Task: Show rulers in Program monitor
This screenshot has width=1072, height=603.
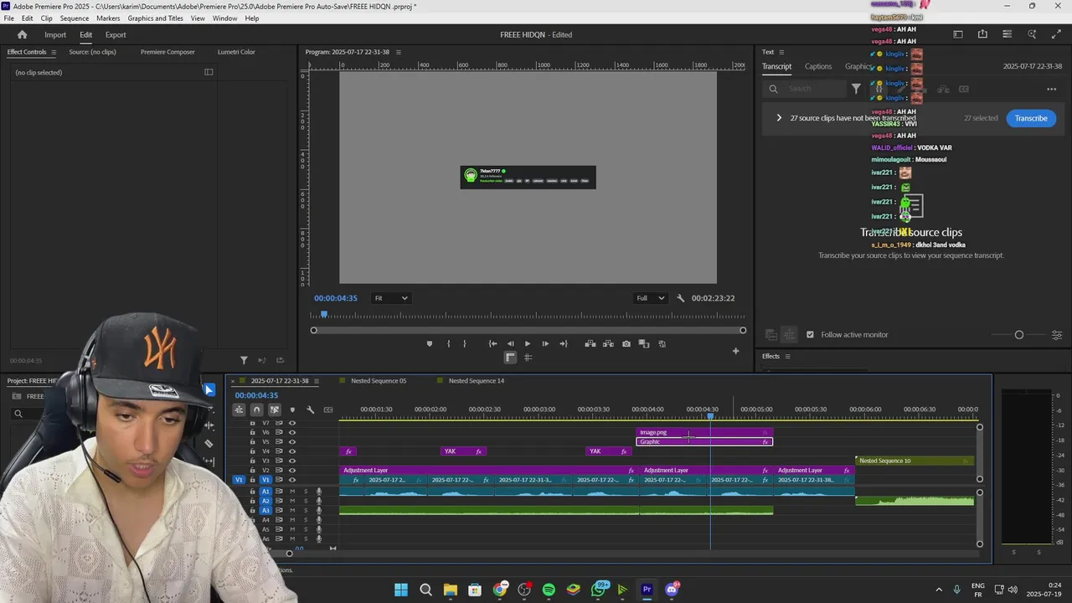Action: pos(510,358)
